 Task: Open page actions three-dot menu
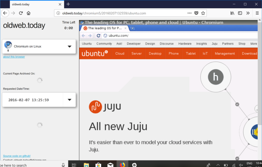click(x=190, y=13)
